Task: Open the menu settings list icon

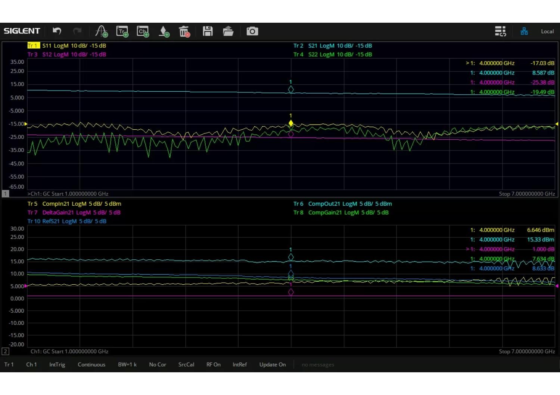Action: pos(500,31)
